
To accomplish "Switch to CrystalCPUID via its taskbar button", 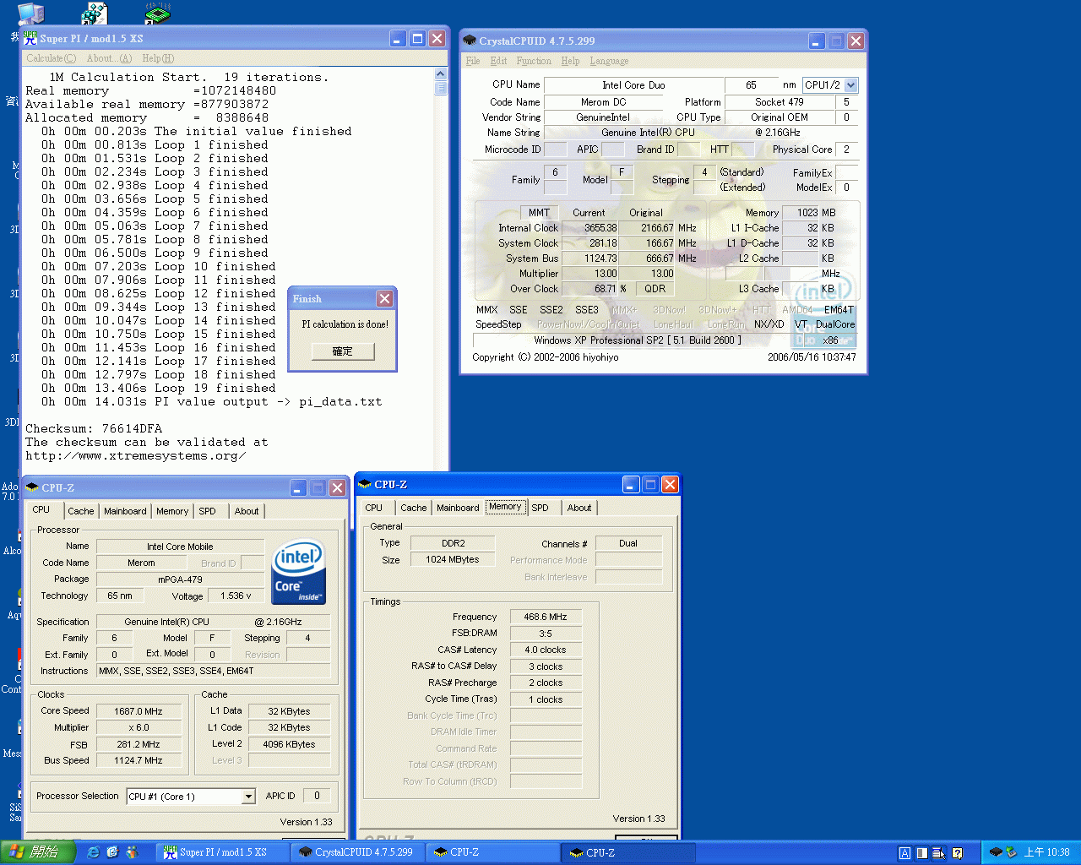I will [x=356, y=852].
